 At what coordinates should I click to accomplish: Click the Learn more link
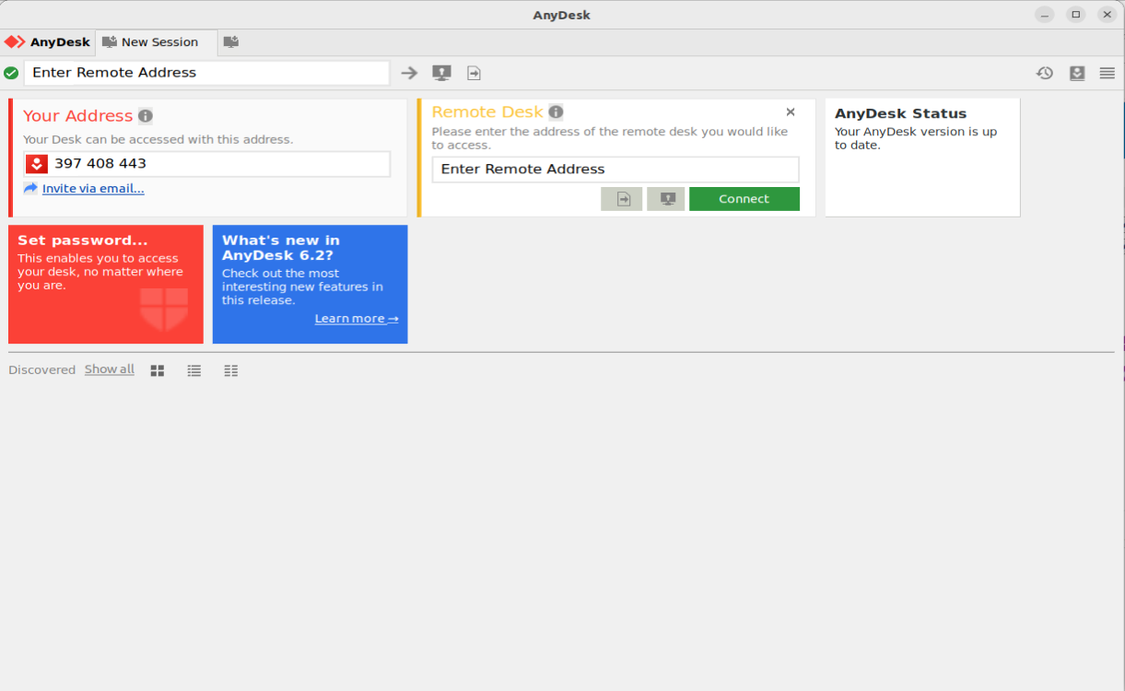point(357,319)
